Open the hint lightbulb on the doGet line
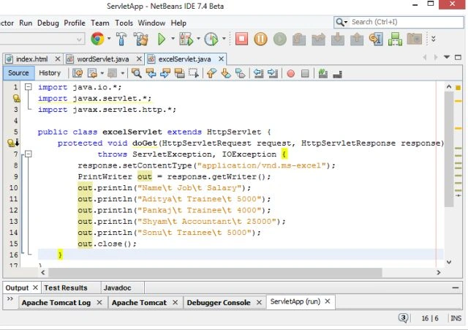Screen dimensions: 468x330 click(x=11, y=143)
